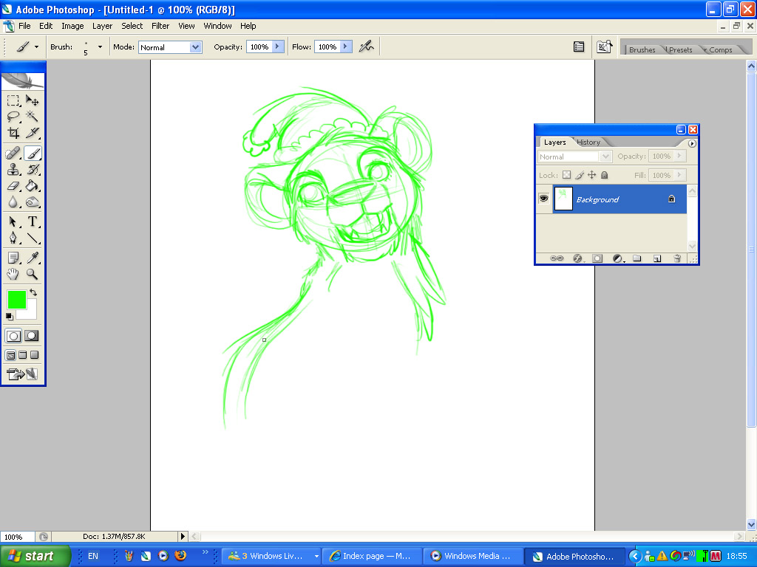Open the brush Mode dropdown
Viewport: 757px width, 567px height.
tap(195, 47)
